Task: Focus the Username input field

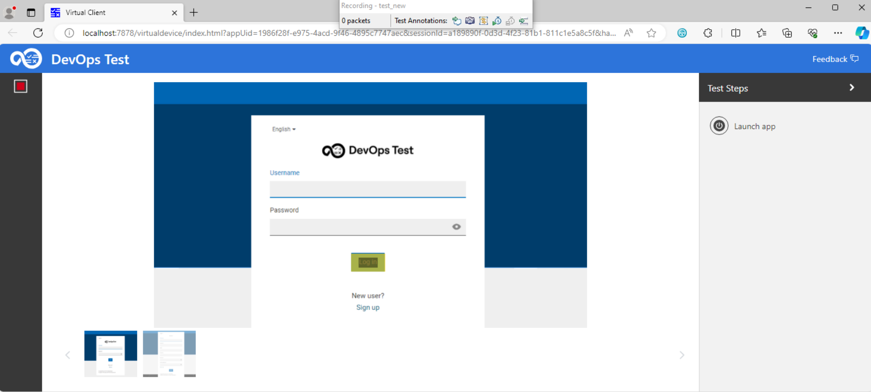Action: 368,189
